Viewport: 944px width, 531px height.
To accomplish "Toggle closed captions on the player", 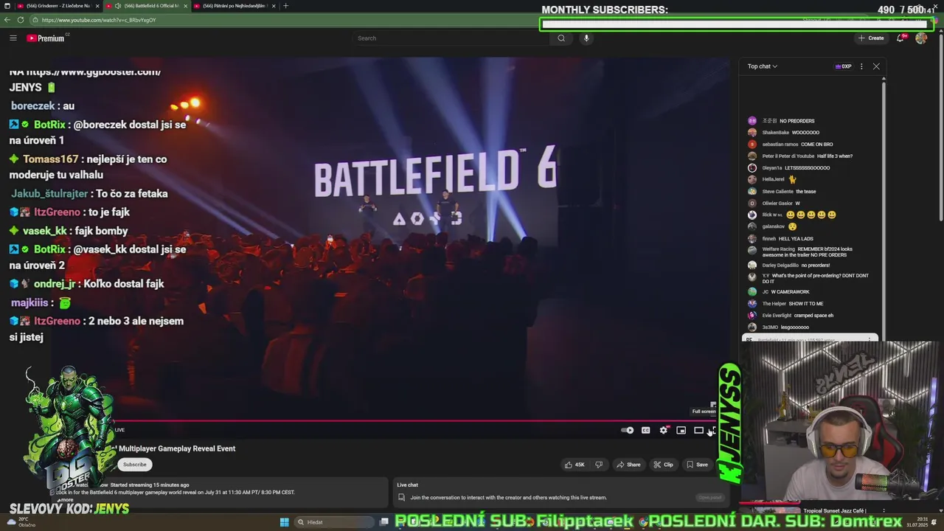I will [x=645, y=431].
